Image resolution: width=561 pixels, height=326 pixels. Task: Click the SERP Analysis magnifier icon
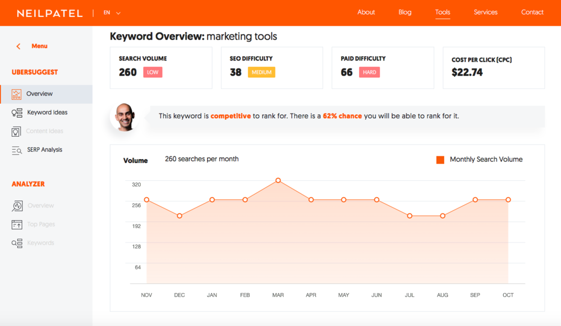[17, 150]
